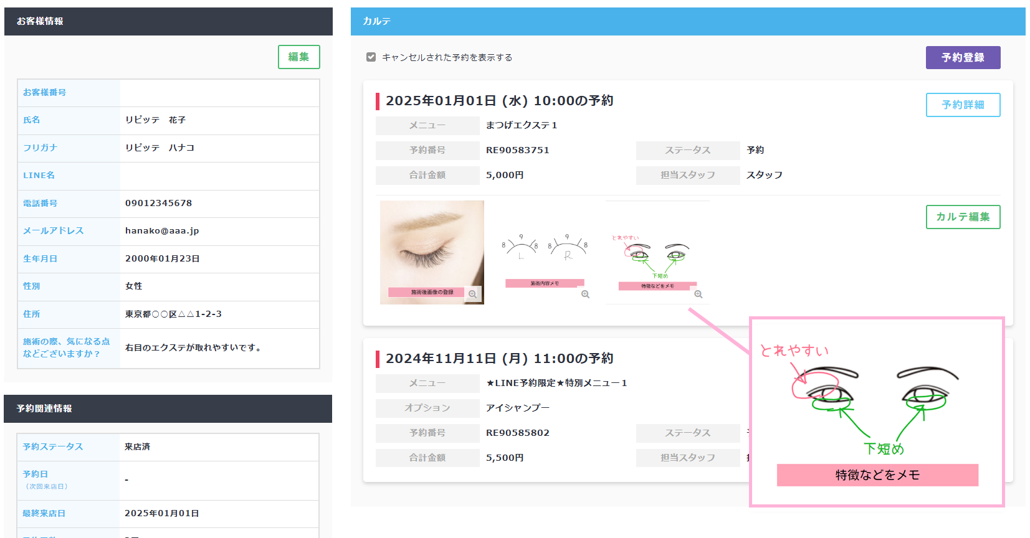Image resolution: width=1030 pixels, height=538 pixels.
Task: Click magnifier icon on eyelash photo
Action: tap(473, 294)
